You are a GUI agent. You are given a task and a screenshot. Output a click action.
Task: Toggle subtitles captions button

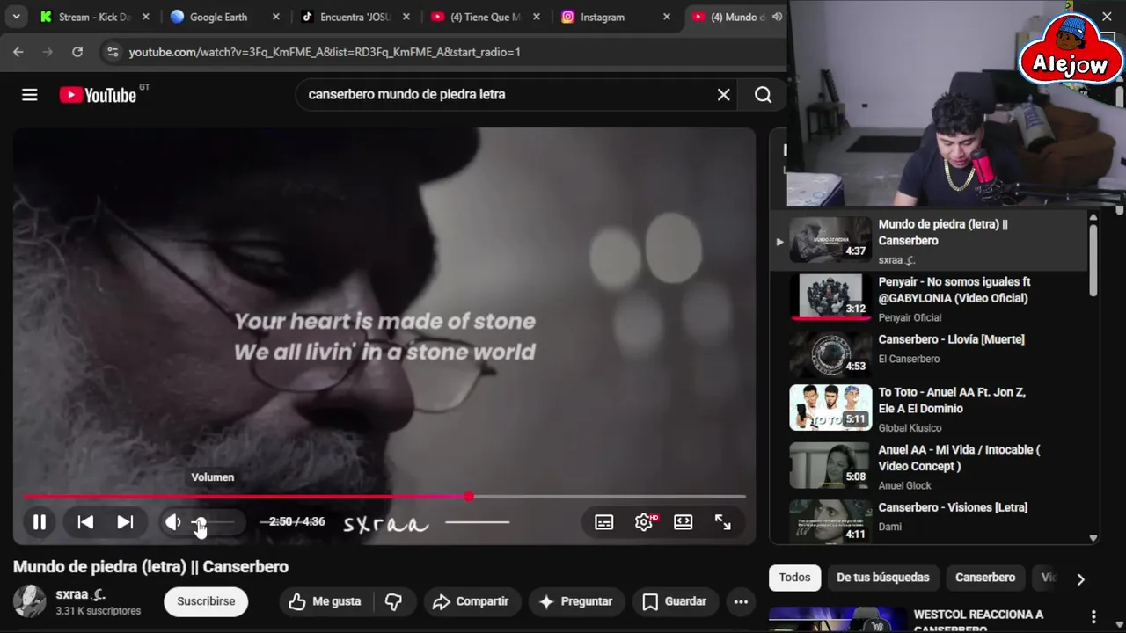tap(604, 522)
